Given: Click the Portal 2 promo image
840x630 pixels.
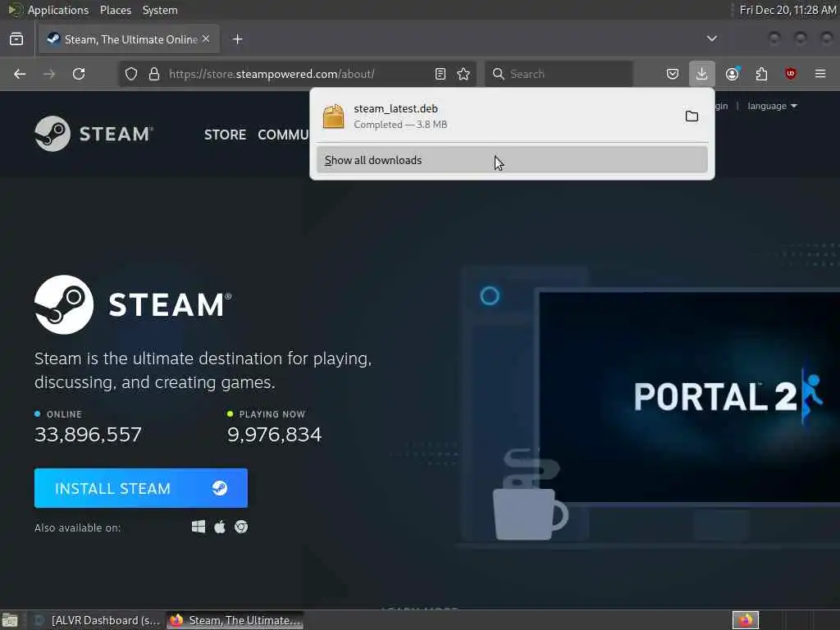Looking at the screenshot, I should 689,396.
